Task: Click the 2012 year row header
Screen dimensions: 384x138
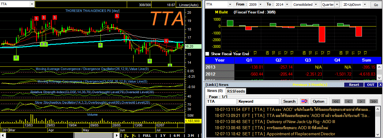Action: click(220, 74)
